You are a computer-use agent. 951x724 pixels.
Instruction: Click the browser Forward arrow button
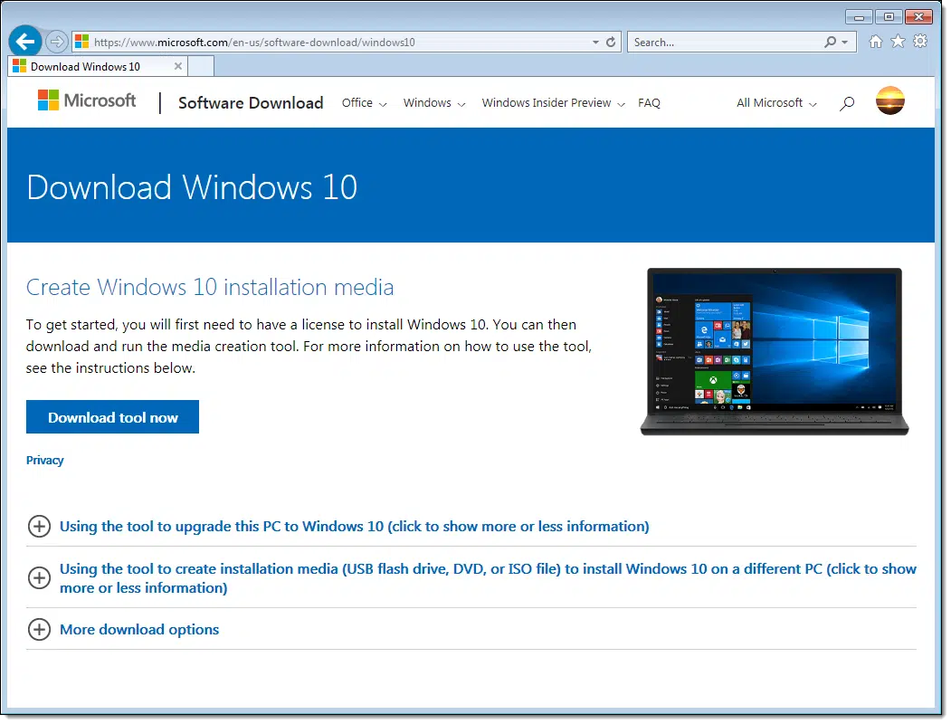tap(57, 42)
